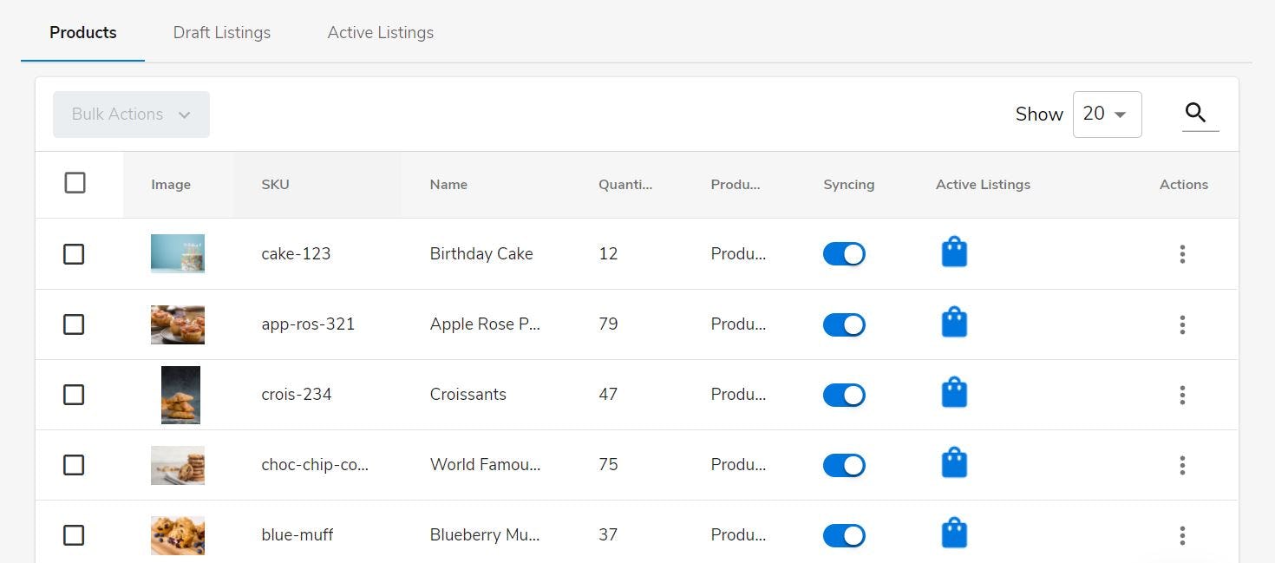Switch to the Active Listings tab
The image size is (1275, 563).
(381, 33)
